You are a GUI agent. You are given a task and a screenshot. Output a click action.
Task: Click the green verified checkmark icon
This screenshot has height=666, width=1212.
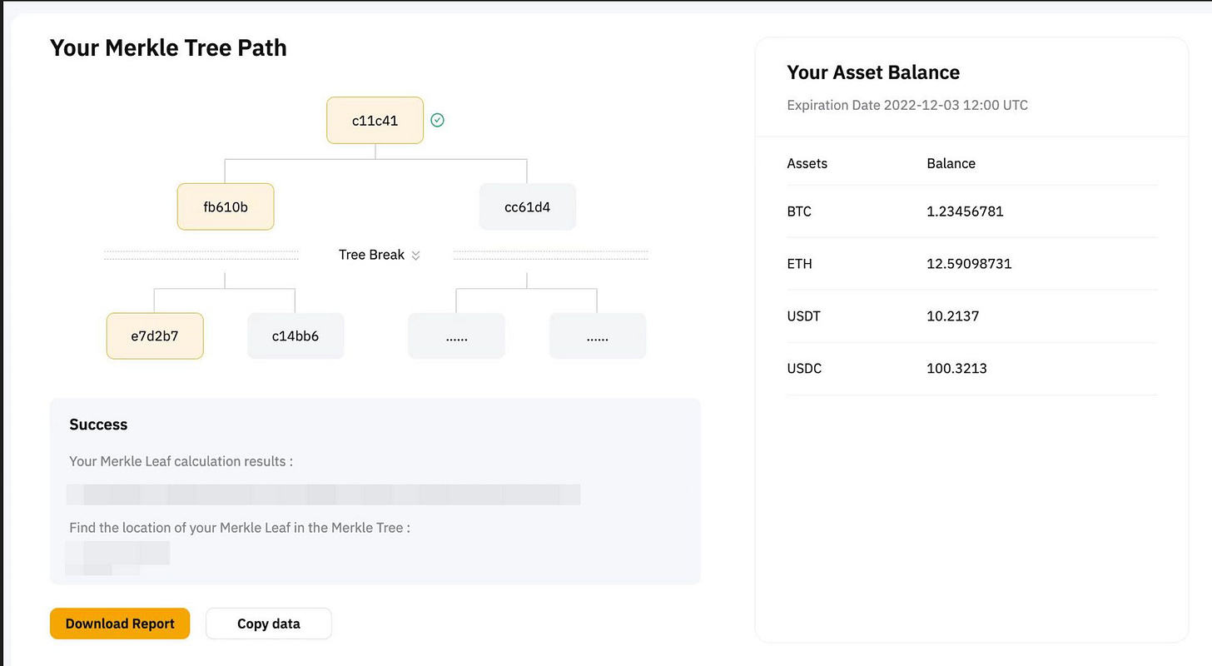(x=438, y=121)
